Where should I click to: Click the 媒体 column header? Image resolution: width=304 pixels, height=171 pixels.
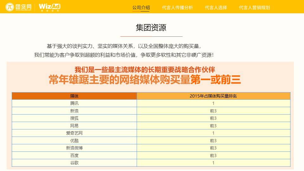tap(74, 96)
